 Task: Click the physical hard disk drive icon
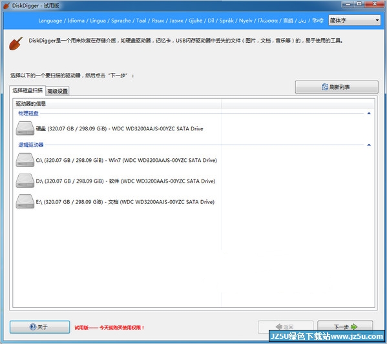tap(25, 128)
